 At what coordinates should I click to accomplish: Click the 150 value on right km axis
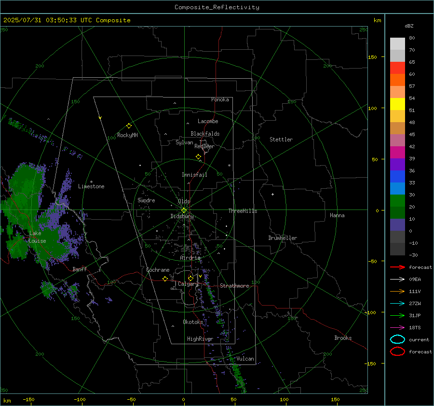373,57
